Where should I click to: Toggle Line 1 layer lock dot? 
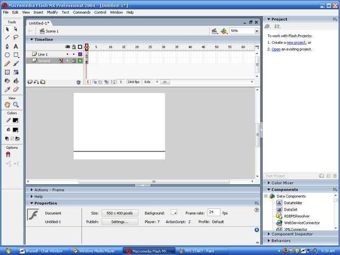coord(73,54)
